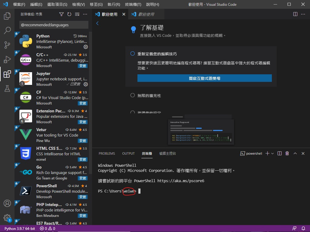Switch to second italic 歡迎使用 tab
310x232 pixels.
coord(146,14)
